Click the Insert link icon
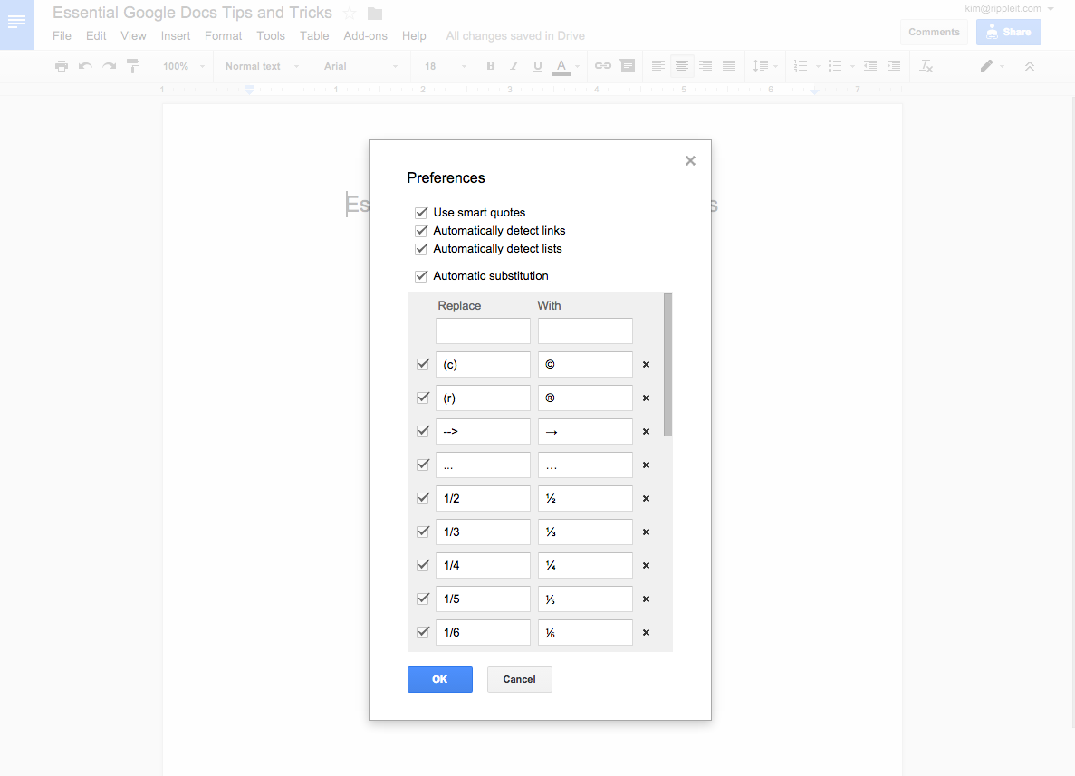 click(x=602, y=66)
